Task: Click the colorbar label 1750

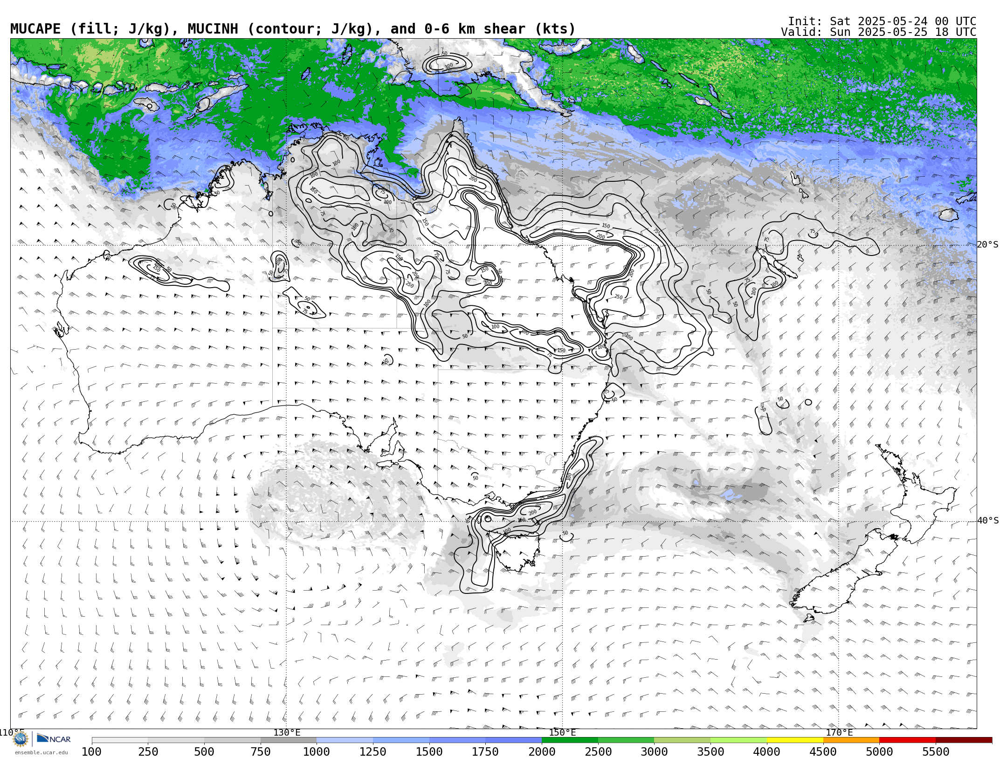Action: pos(485,752)
